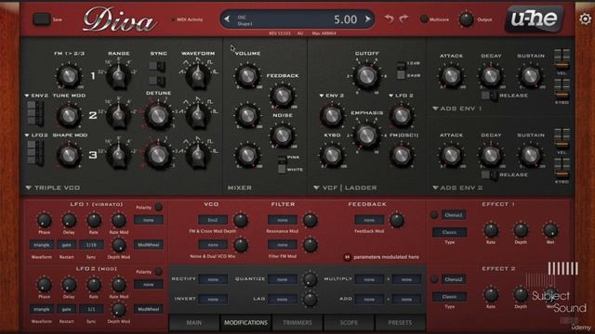
Task: Open Effect 2 Chorus2 dropdown
Action: tap(454, 279)
